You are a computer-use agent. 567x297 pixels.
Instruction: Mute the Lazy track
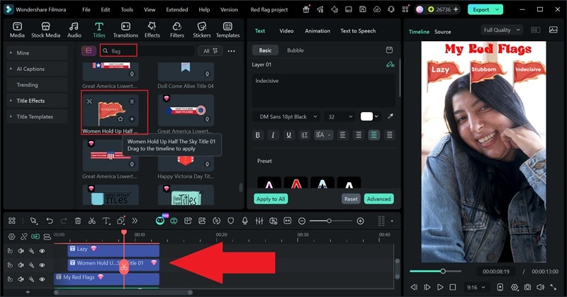[21, 251]
